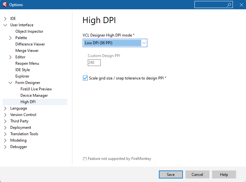The width and height of the screenshot is (246, 182).
Task: Select the Third Party category
Action: tap(20, 121)
